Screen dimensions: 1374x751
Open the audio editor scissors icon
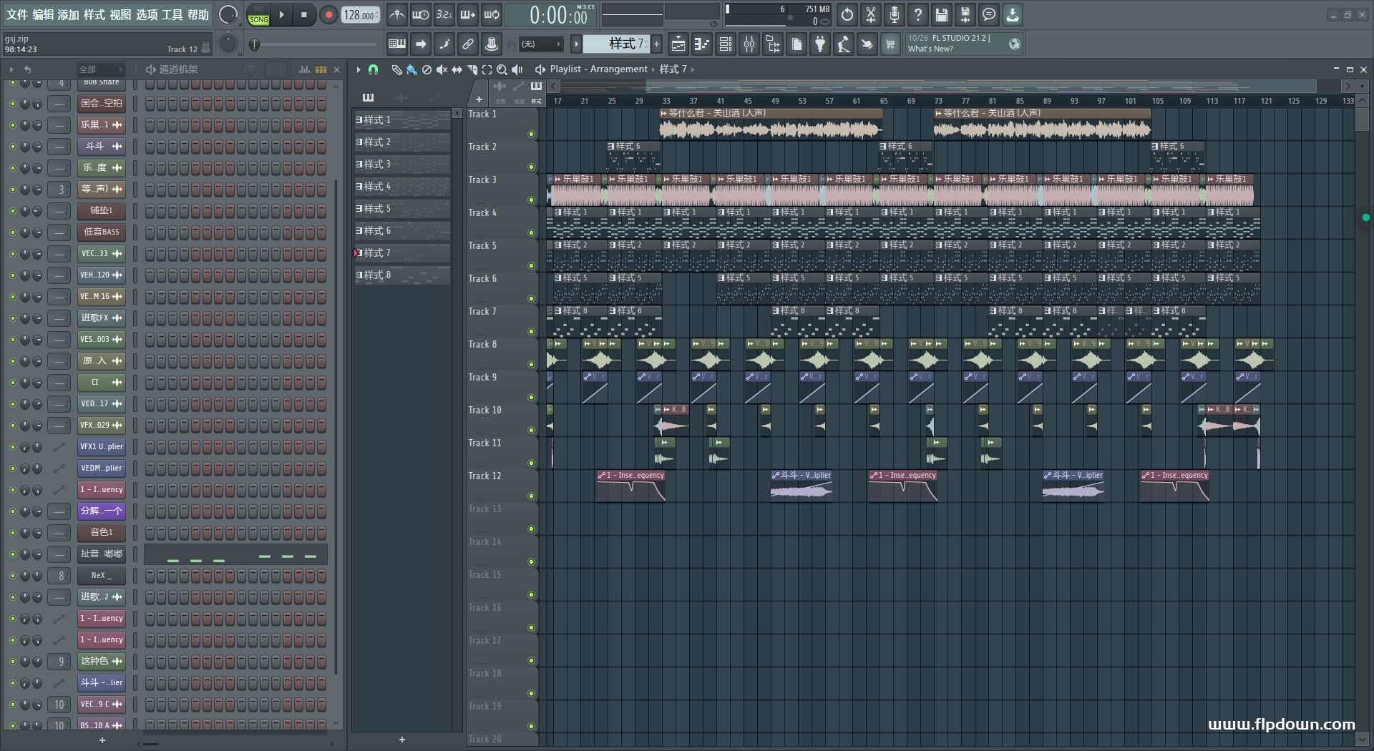point(871,14)
